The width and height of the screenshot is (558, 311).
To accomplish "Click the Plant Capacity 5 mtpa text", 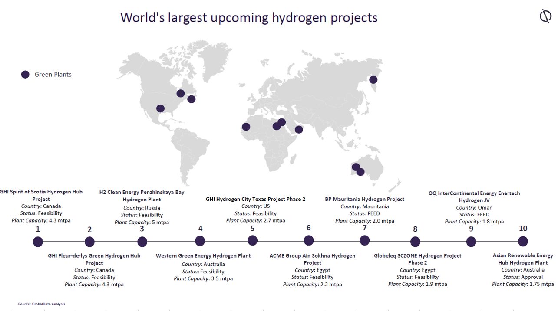I will (x=142, y=222).
